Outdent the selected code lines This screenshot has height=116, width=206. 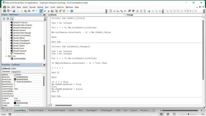133,11
